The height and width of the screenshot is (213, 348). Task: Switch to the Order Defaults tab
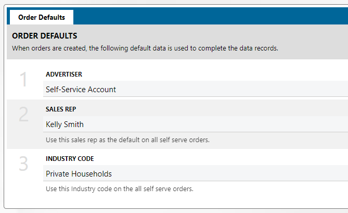[x=42, y=17]
